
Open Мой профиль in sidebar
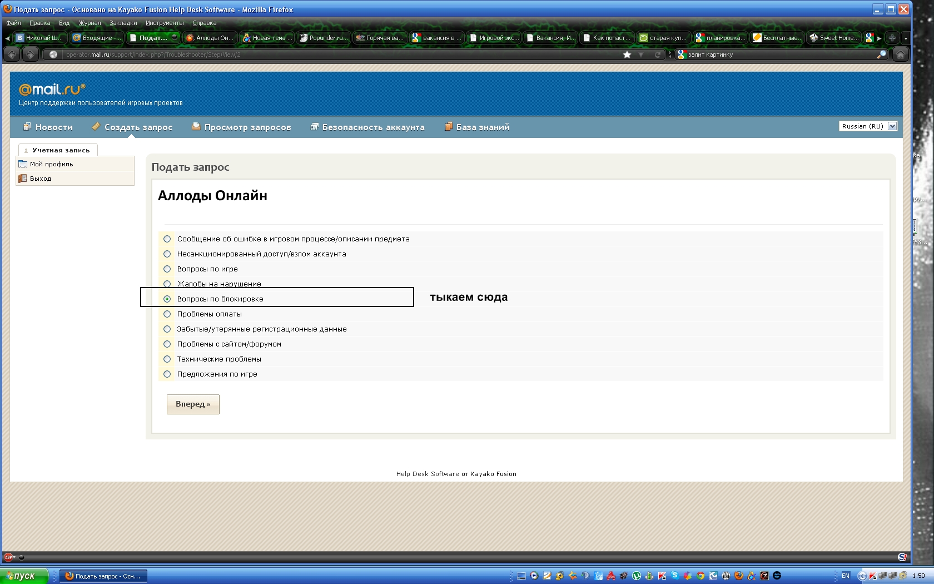[76, 164]
